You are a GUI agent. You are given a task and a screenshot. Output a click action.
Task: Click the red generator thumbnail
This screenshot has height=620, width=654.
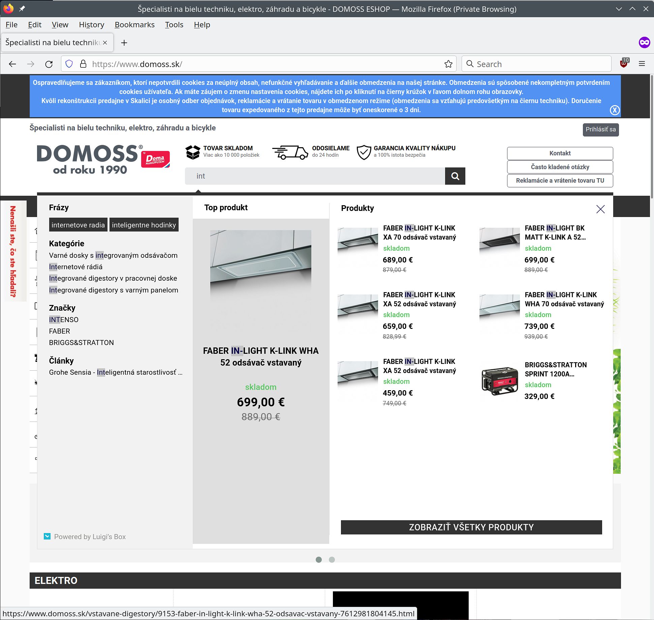click(500, 381)
